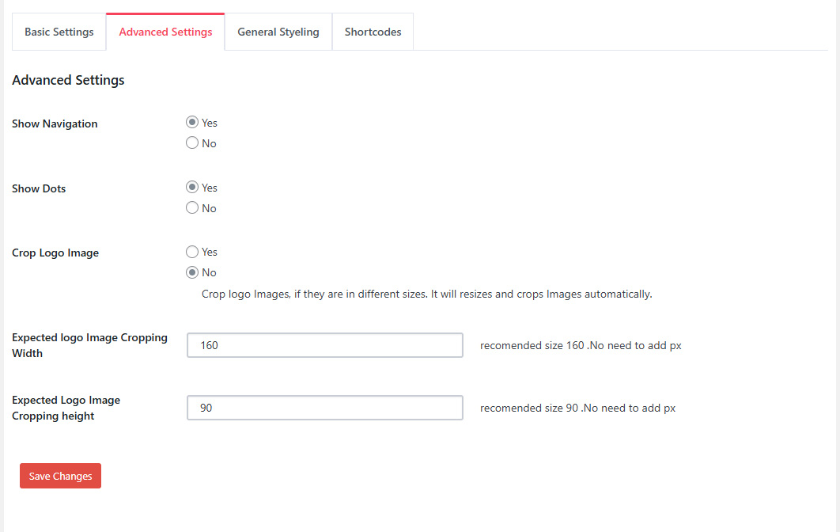The width and height of the screenshot is (840, 532).
Task: Disable Show Dots by selecting No
Action: (192, 208)
